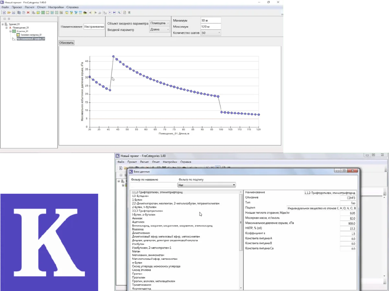Click the Фильтр по названию text field
Screen dimensions: 389x291
click(x=153, y=185)
